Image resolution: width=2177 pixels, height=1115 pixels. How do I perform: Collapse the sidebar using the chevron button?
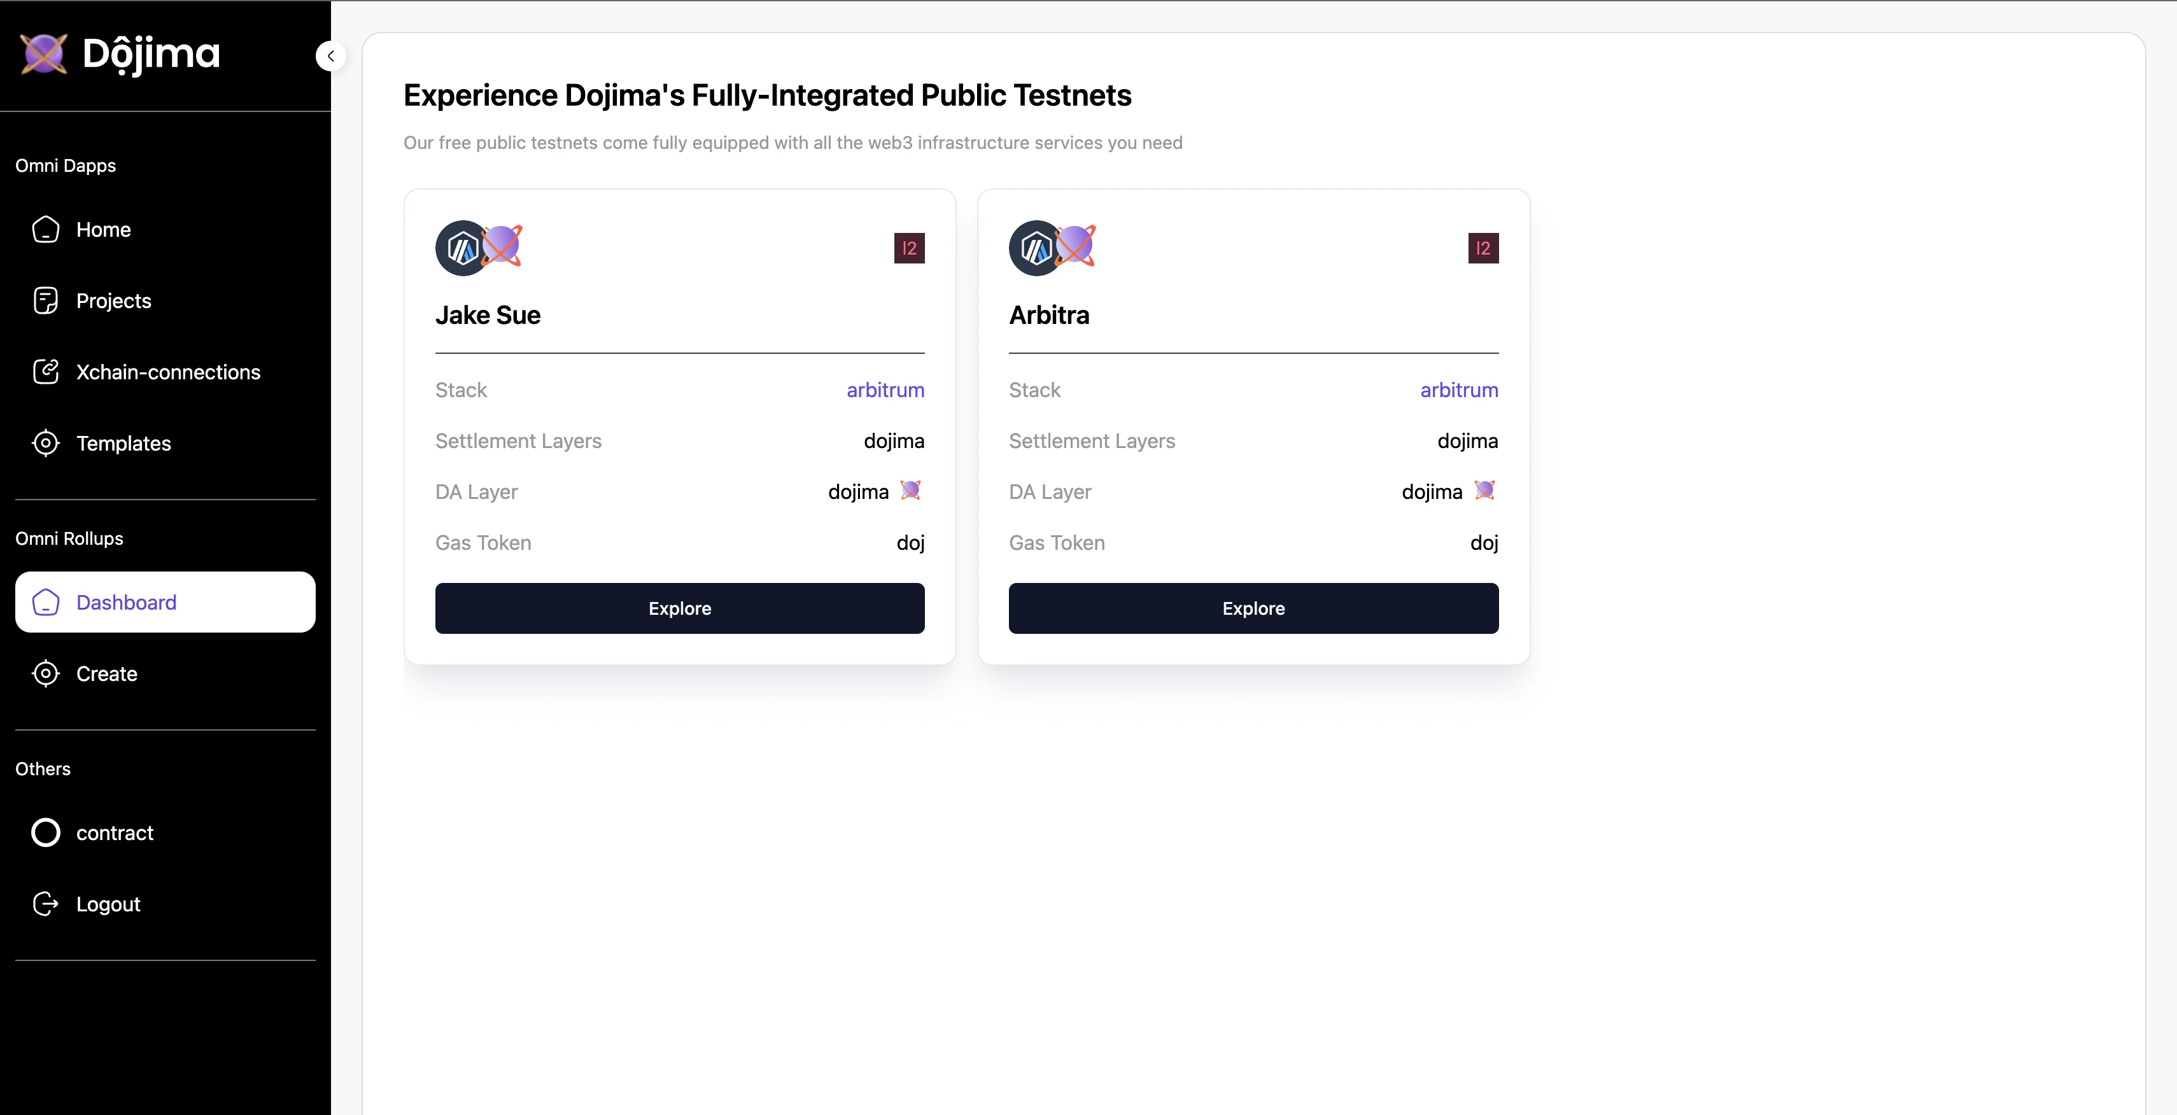point(330,56)
